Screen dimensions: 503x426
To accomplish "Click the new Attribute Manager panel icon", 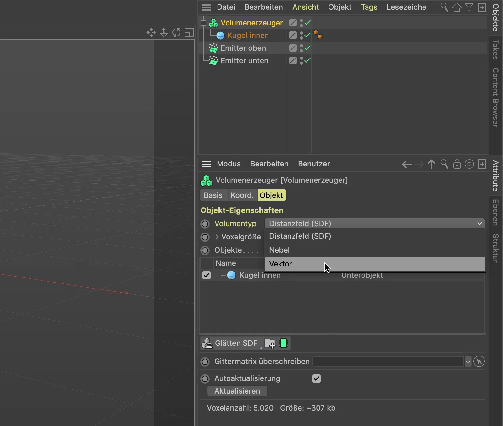I will [x=482, y=164].
